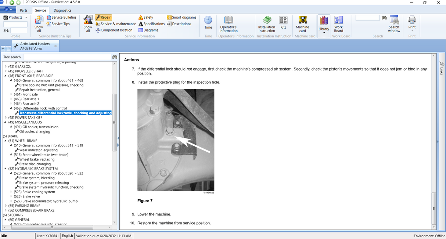Expand (48) POWER TAKE OFF node
The image size is (446, 239).
pos(6,117)
